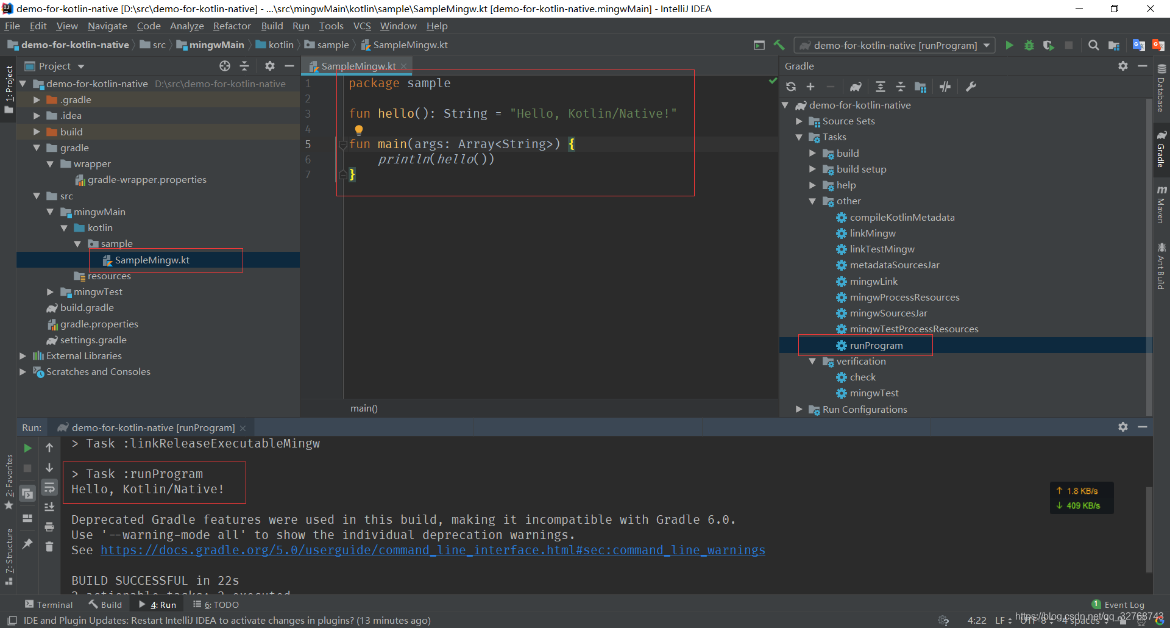Open the Build tool window tab
1170x628 pixels.
point(105,604)
